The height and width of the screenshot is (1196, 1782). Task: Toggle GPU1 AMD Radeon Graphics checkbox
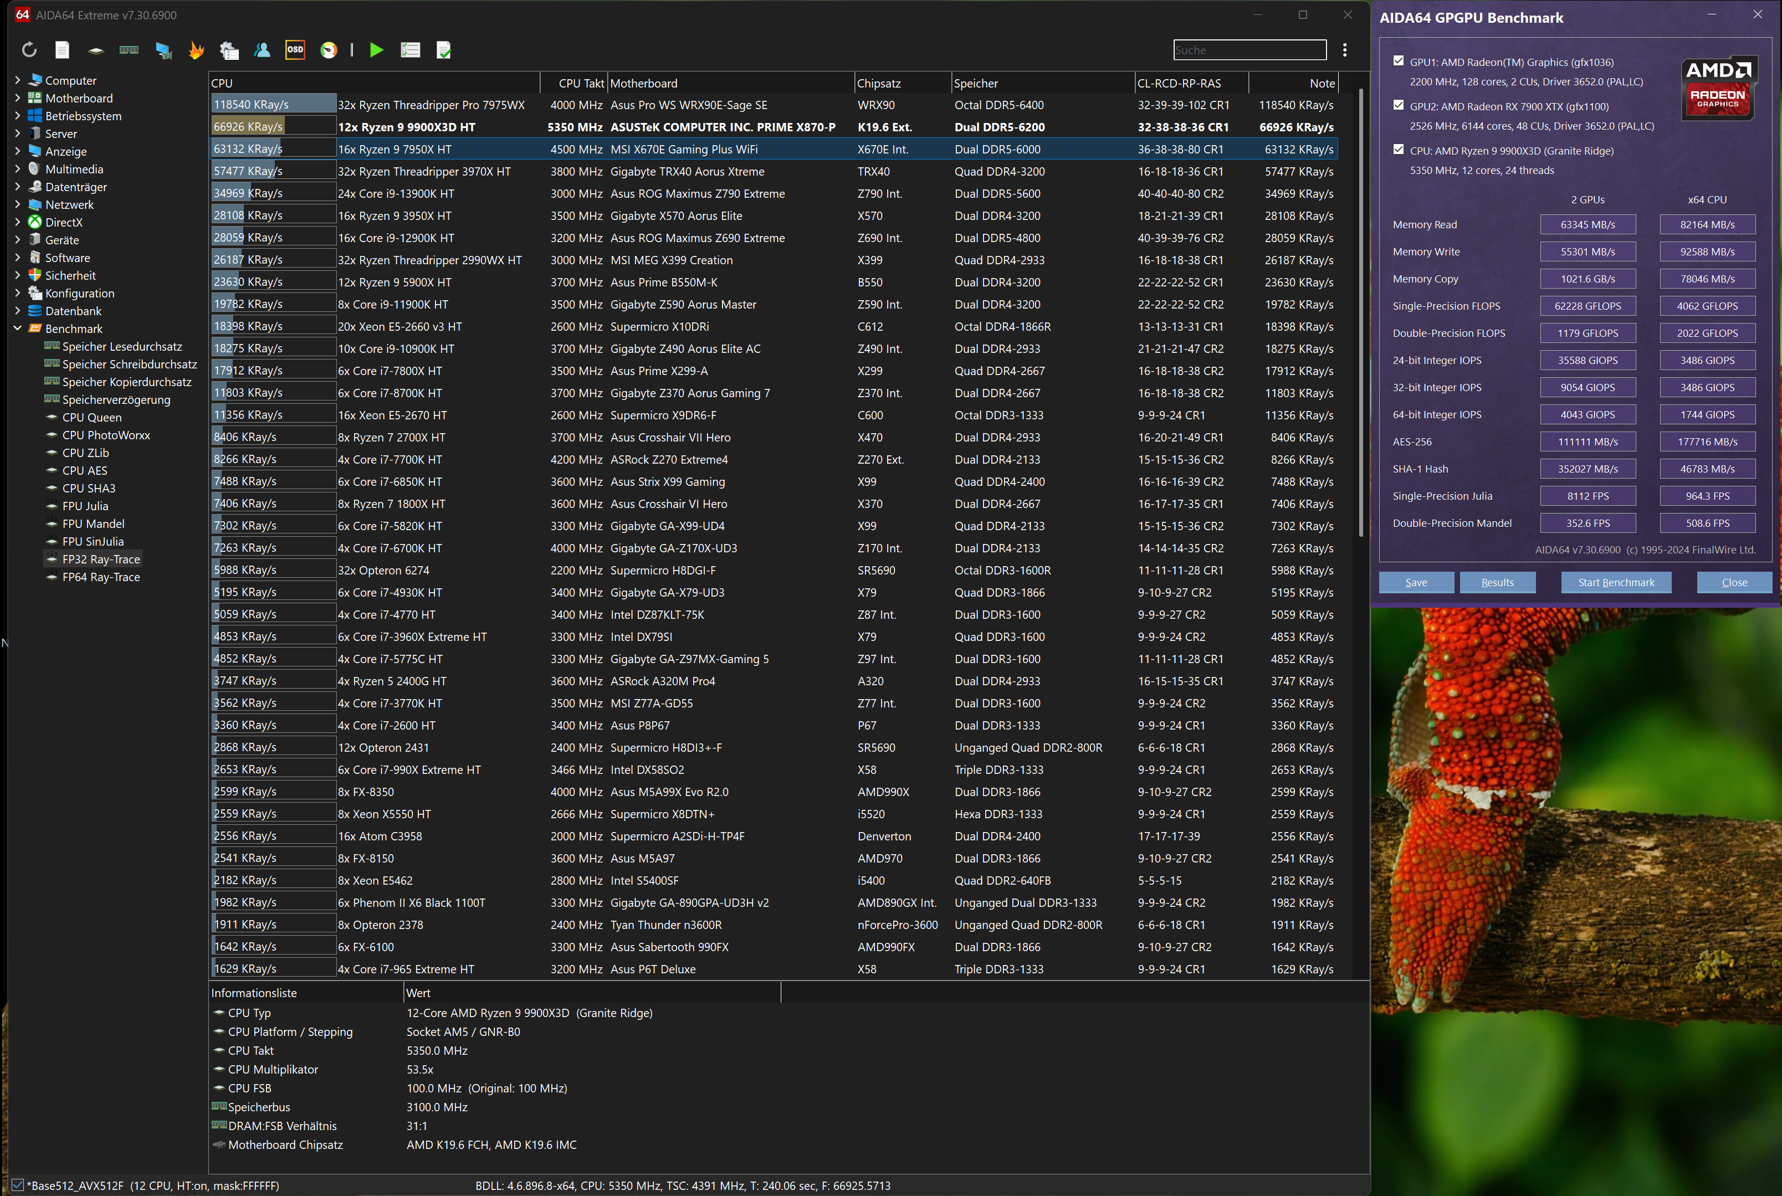(1399, 61)
